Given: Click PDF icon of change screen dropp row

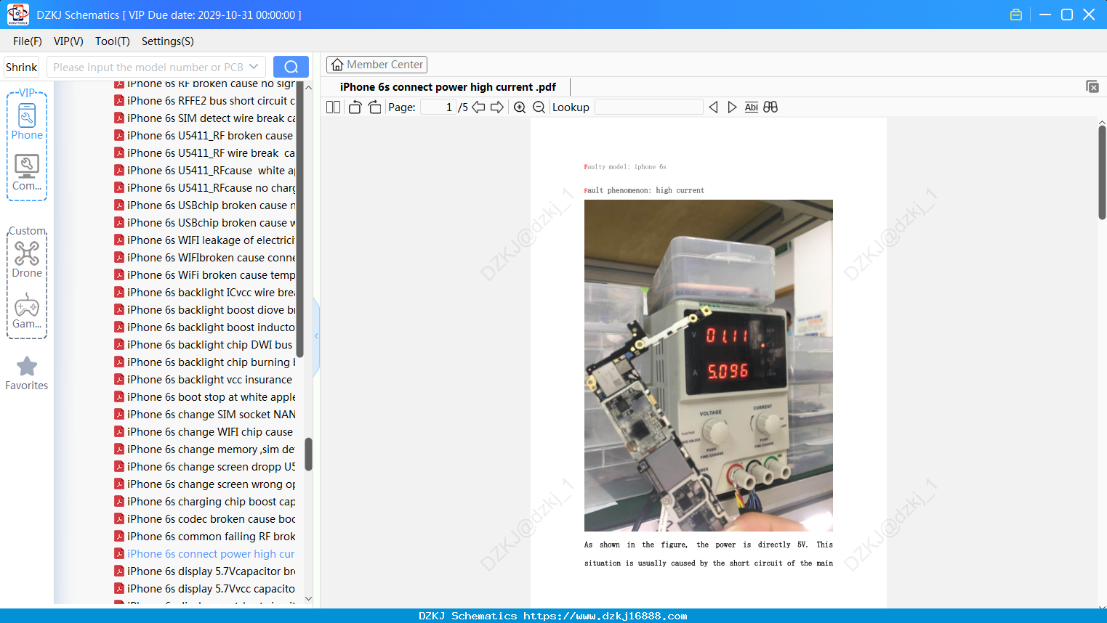Looking at the screenshot, I should 119,467.
